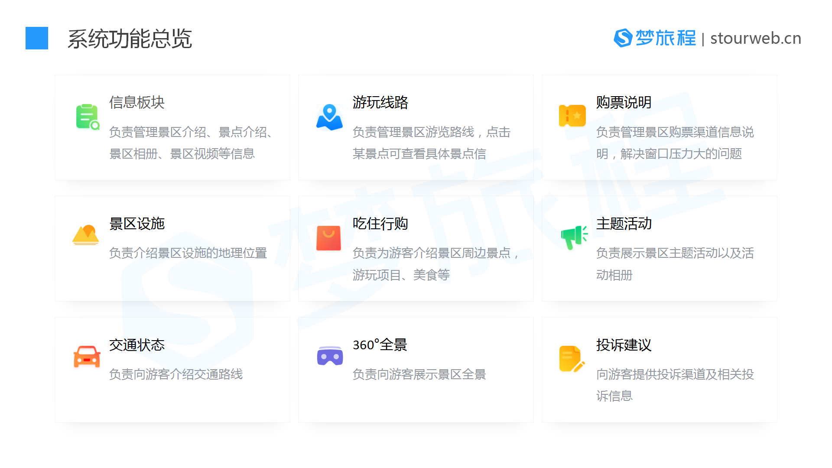Click the text 负责向游客展示景区全景
The height and width of the screenshot is (468, 832).
(419, 374)
